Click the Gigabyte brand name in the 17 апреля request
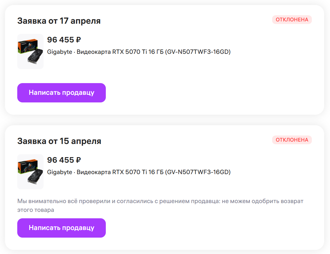 [x=59, y=52]
